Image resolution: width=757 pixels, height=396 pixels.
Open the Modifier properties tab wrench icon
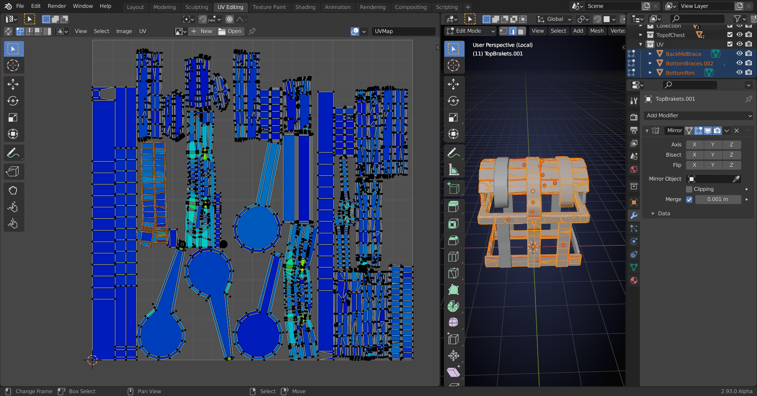click(634, 215)
